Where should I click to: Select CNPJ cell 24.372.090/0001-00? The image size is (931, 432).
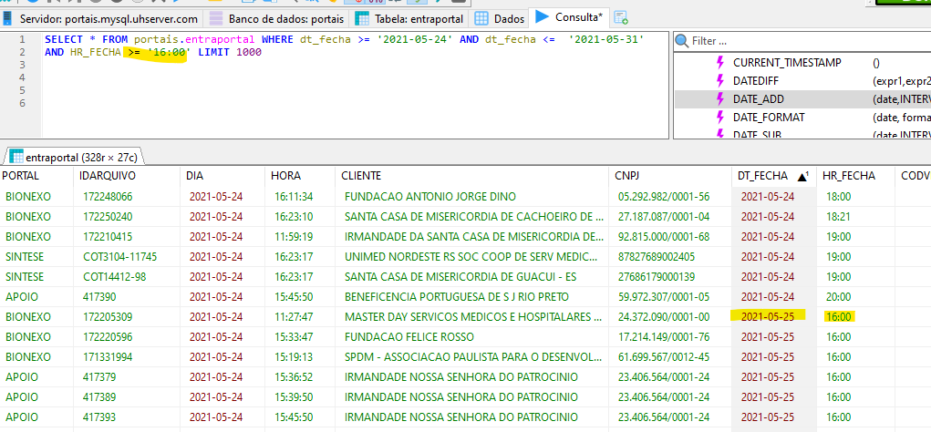[x=669, y=317]
